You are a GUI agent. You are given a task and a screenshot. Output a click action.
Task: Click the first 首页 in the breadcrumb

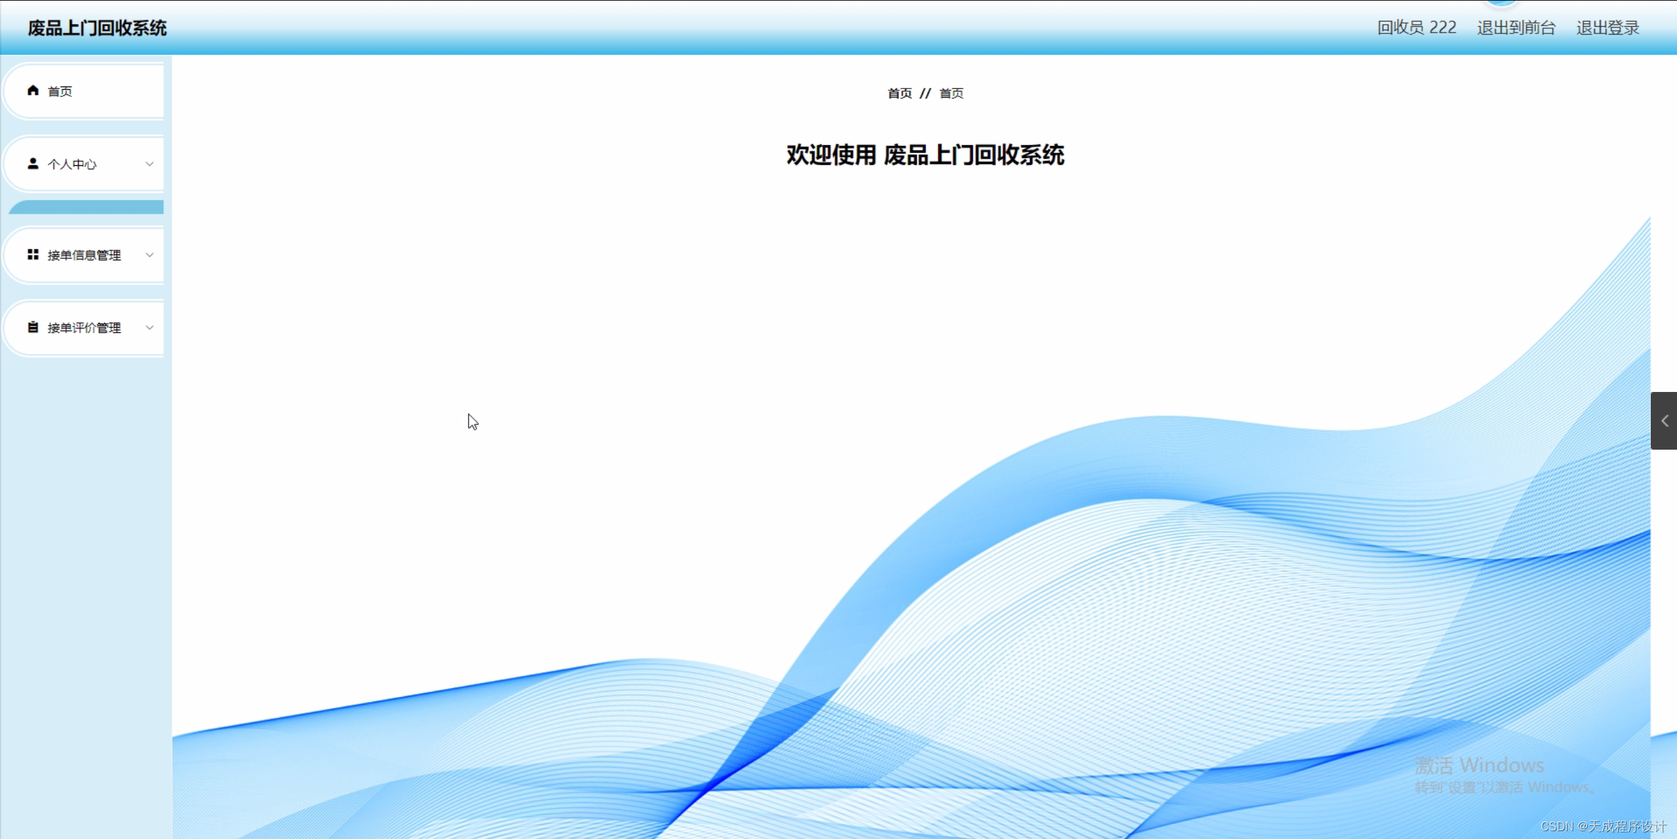(899, 94)
